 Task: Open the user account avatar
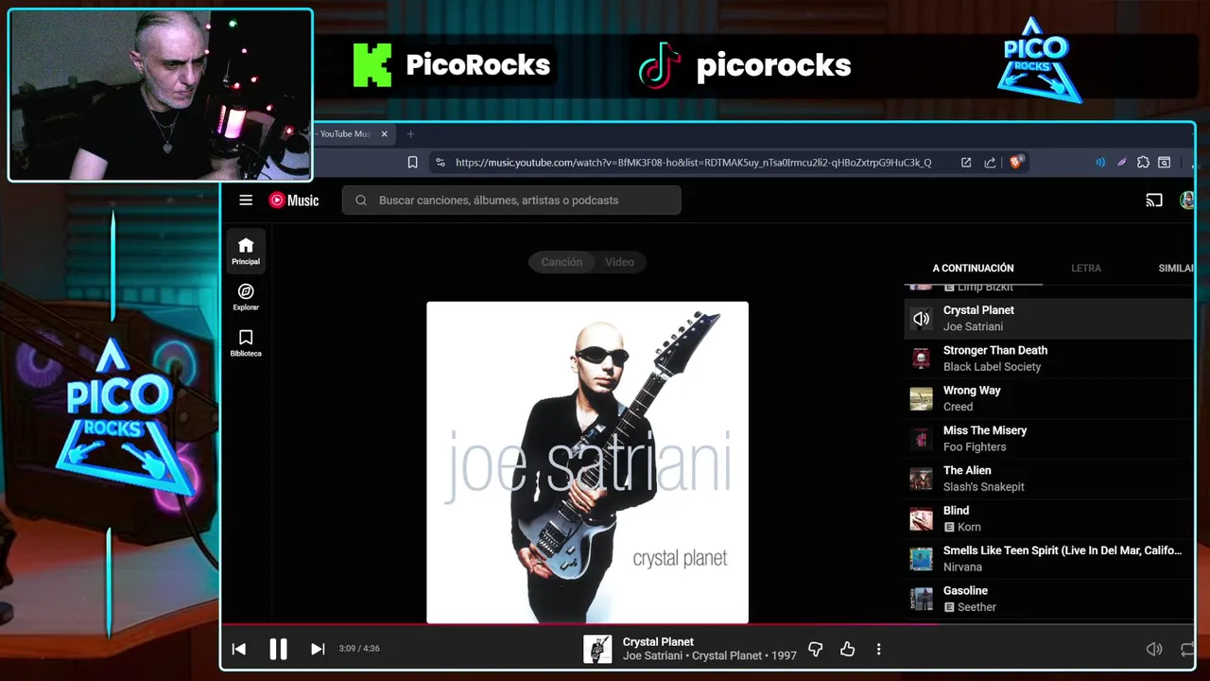pos(1187,200)
